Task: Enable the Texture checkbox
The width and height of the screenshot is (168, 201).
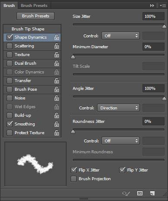Action: 10,55
